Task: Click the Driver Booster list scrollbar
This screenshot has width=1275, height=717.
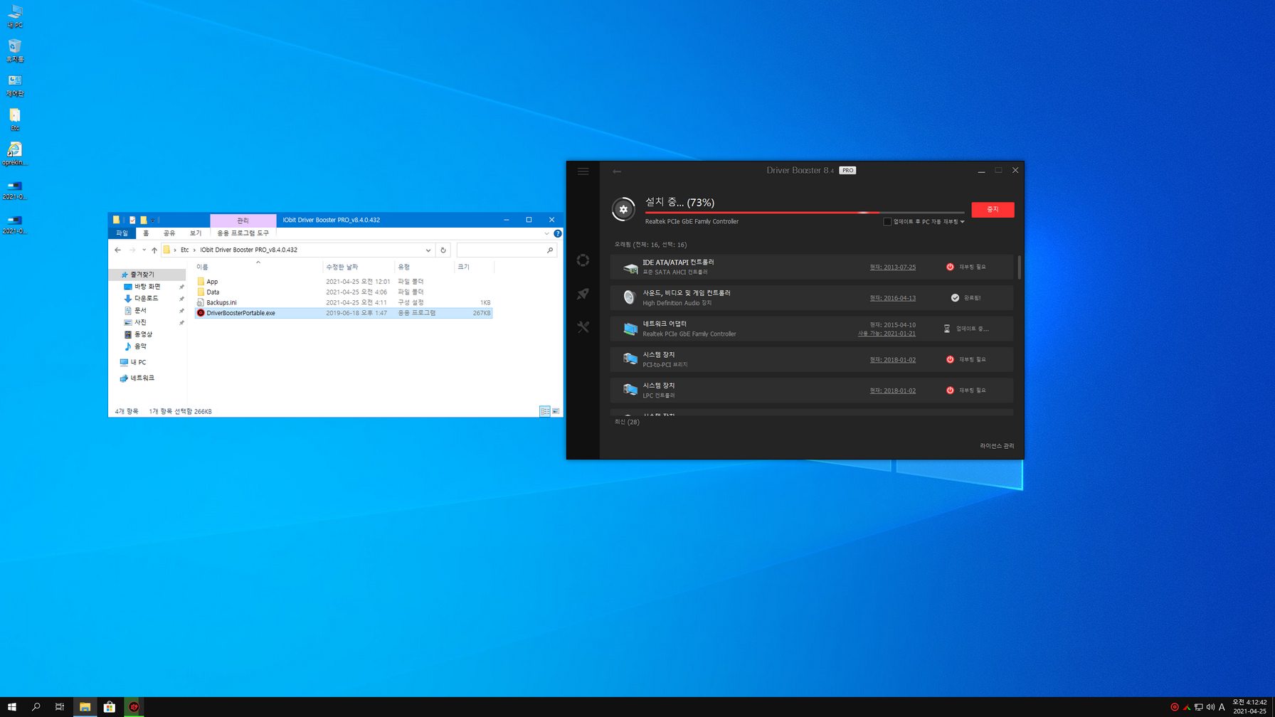Action: (x=1019, y=267)
